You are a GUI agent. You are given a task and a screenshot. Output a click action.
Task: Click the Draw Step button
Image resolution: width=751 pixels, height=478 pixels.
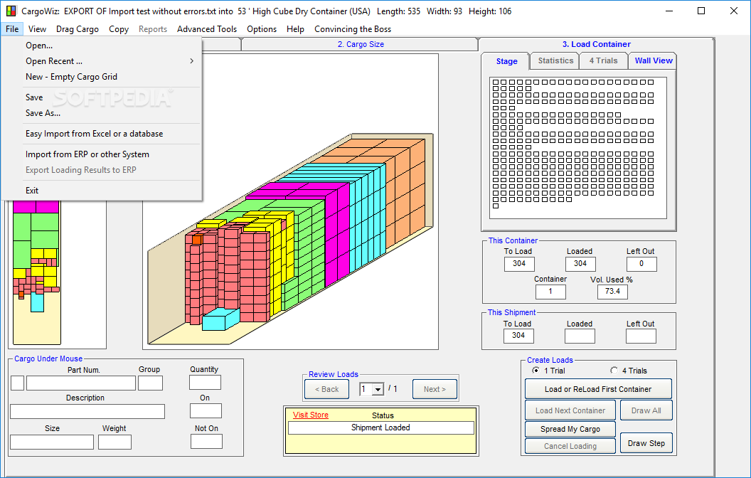(646, 443)
